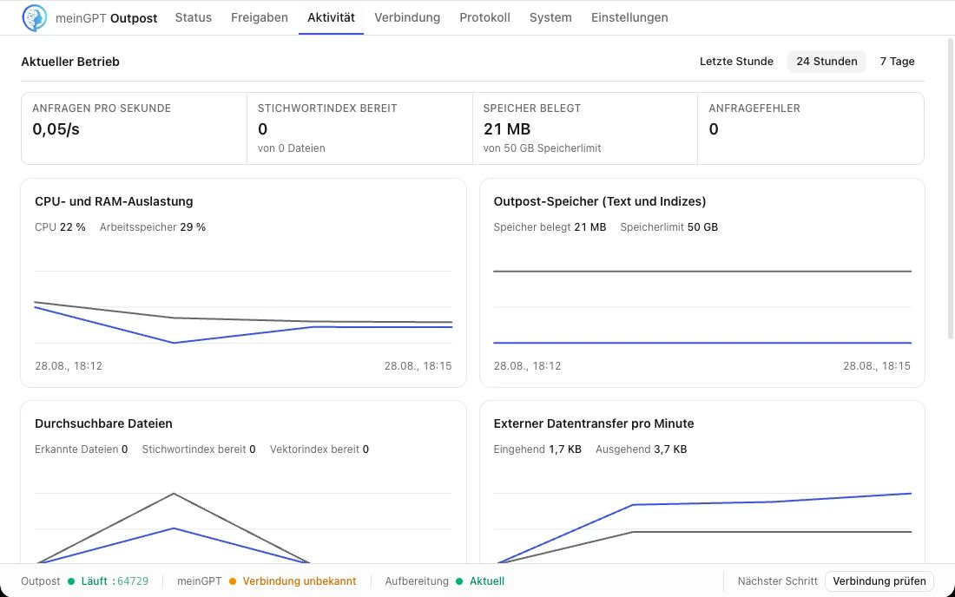Click the Erkannte Dateien 0 legend

coord(81,449)
